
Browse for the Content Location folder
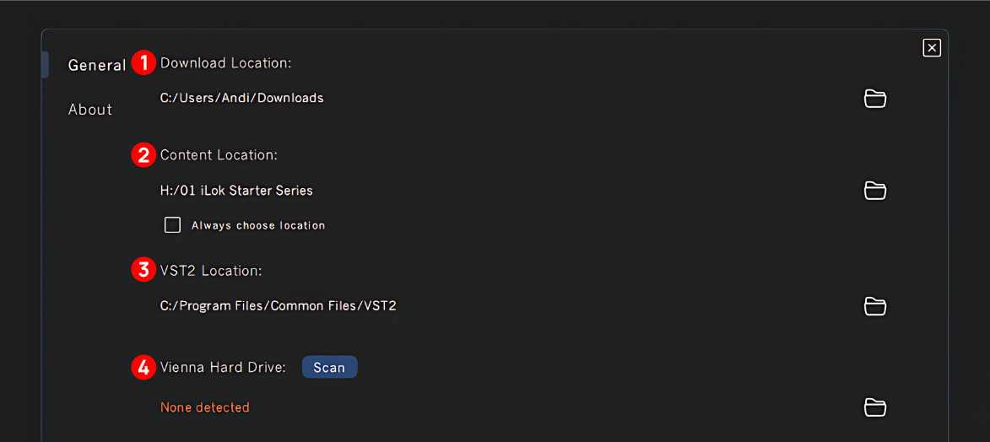[x=875, y=191]
